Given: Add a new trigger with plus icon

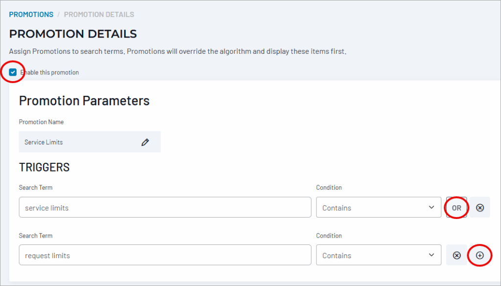Looking at the screenshot, I should click(479, 255).
